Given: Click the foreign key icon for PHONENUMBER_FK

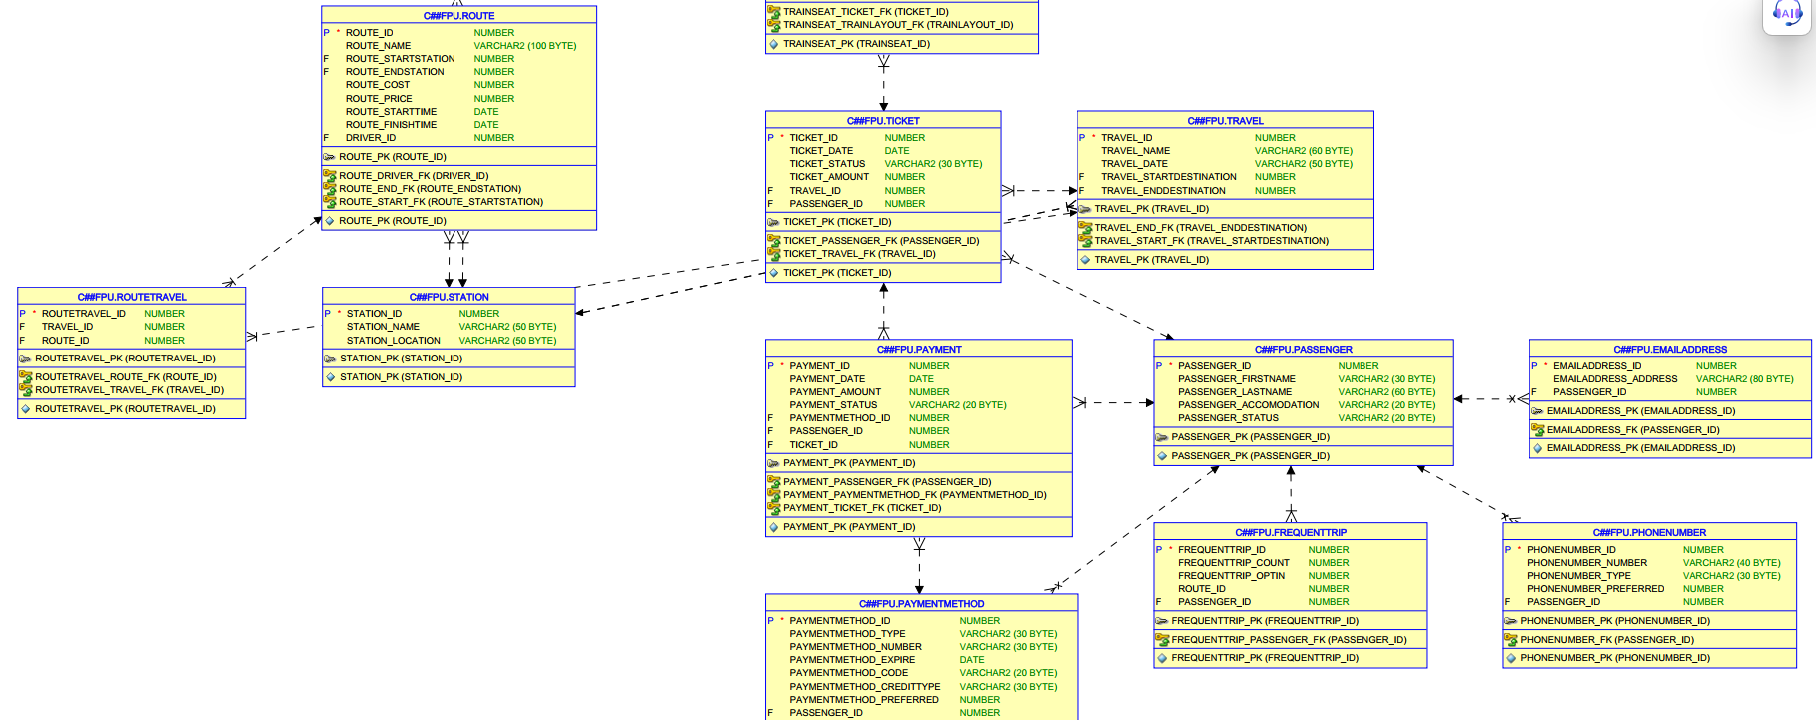Looking at the screenshot, I should [1510, 640].
